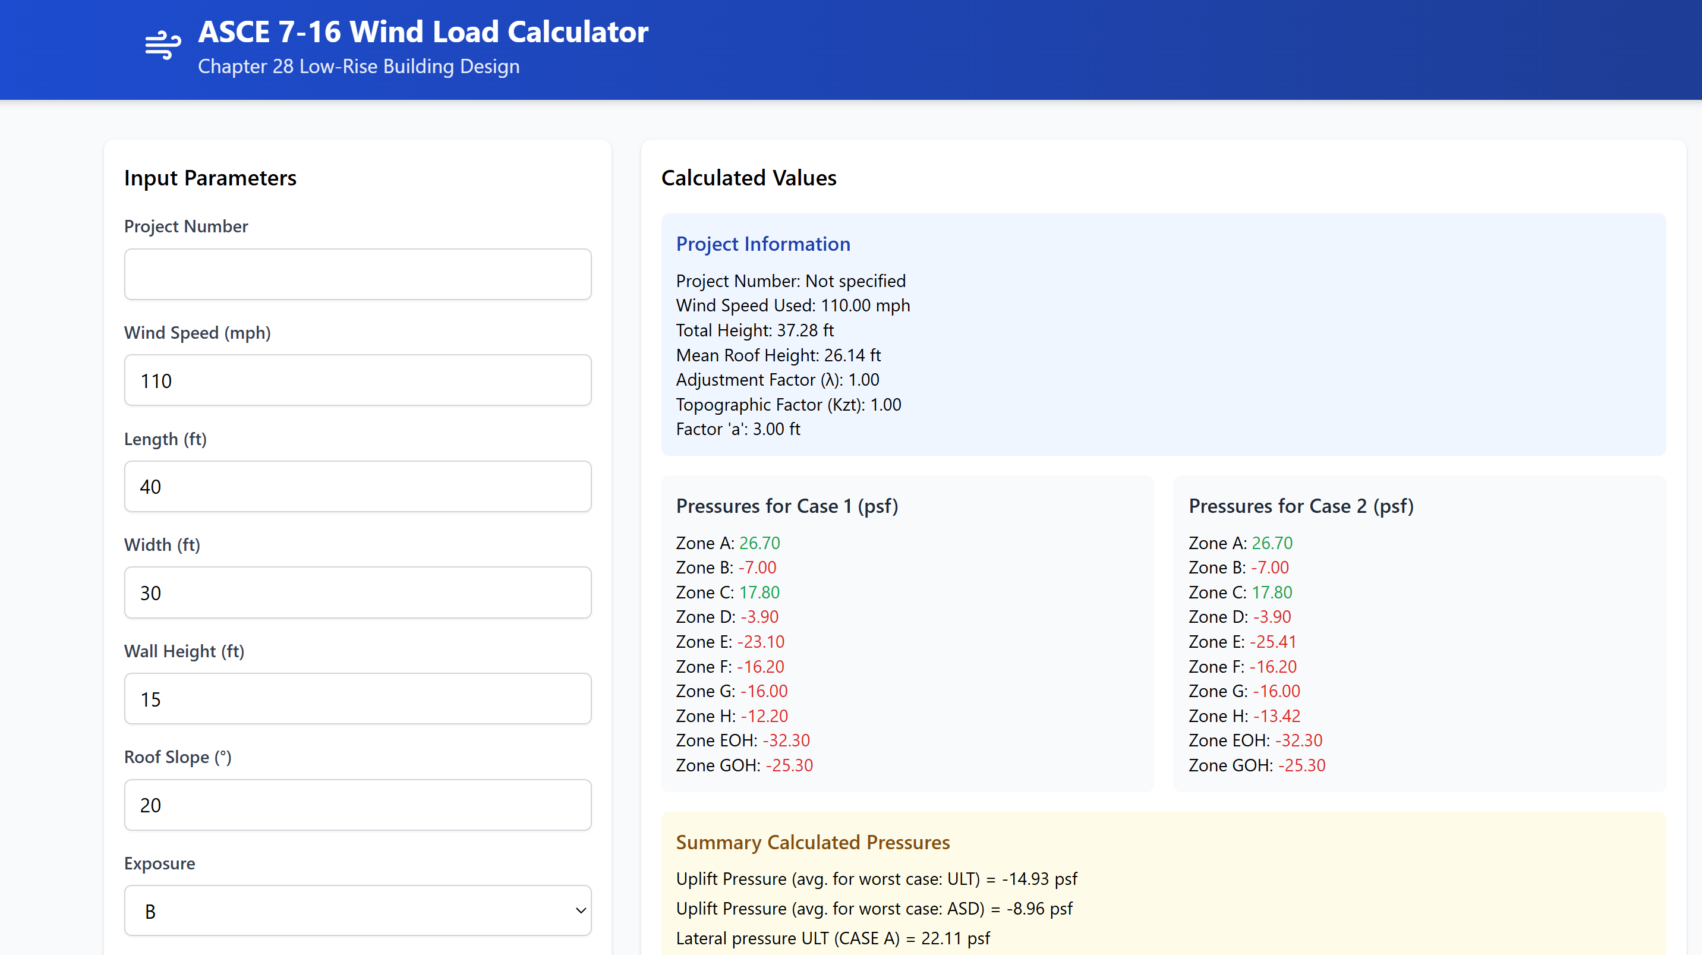The height and width of the screenshot is (955, 1702).
Task: Click the Calculated Values heading
Action: click(749, 178)
